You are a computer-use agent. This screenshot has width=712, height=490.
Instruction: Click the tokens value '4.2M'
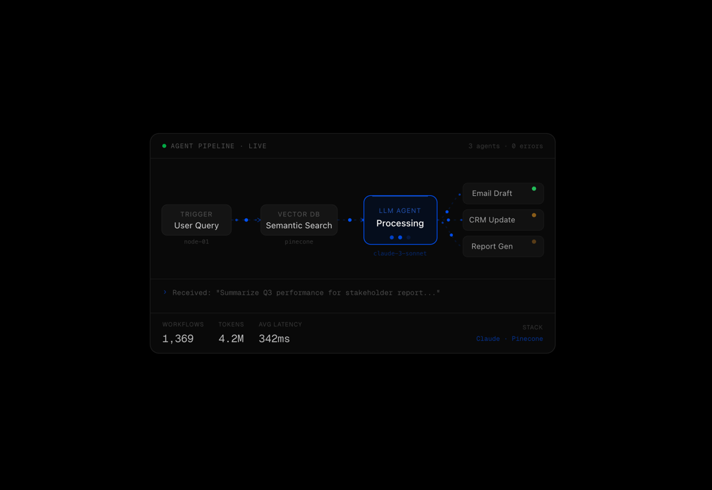click(x=231, y=339)
